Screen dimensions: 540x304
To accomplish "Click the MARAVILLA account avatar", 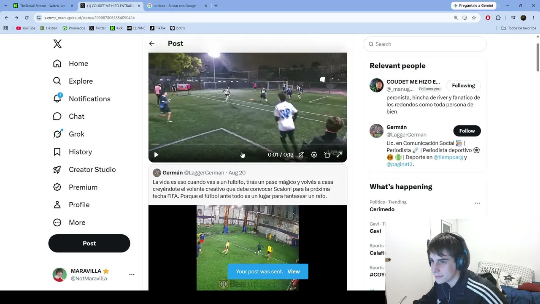I will [x=59, y=274].
